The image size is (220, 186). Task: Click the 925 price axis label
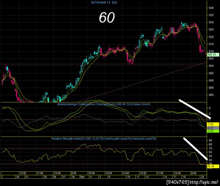[x=211, y=30]
